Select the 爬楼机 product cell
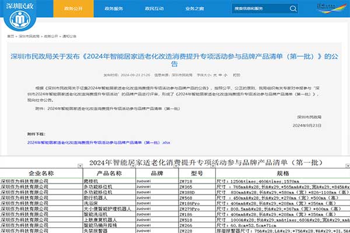Image resolution: width=350 pixels, height=233 pixels. pyautogui.click(x=109, y=181)
